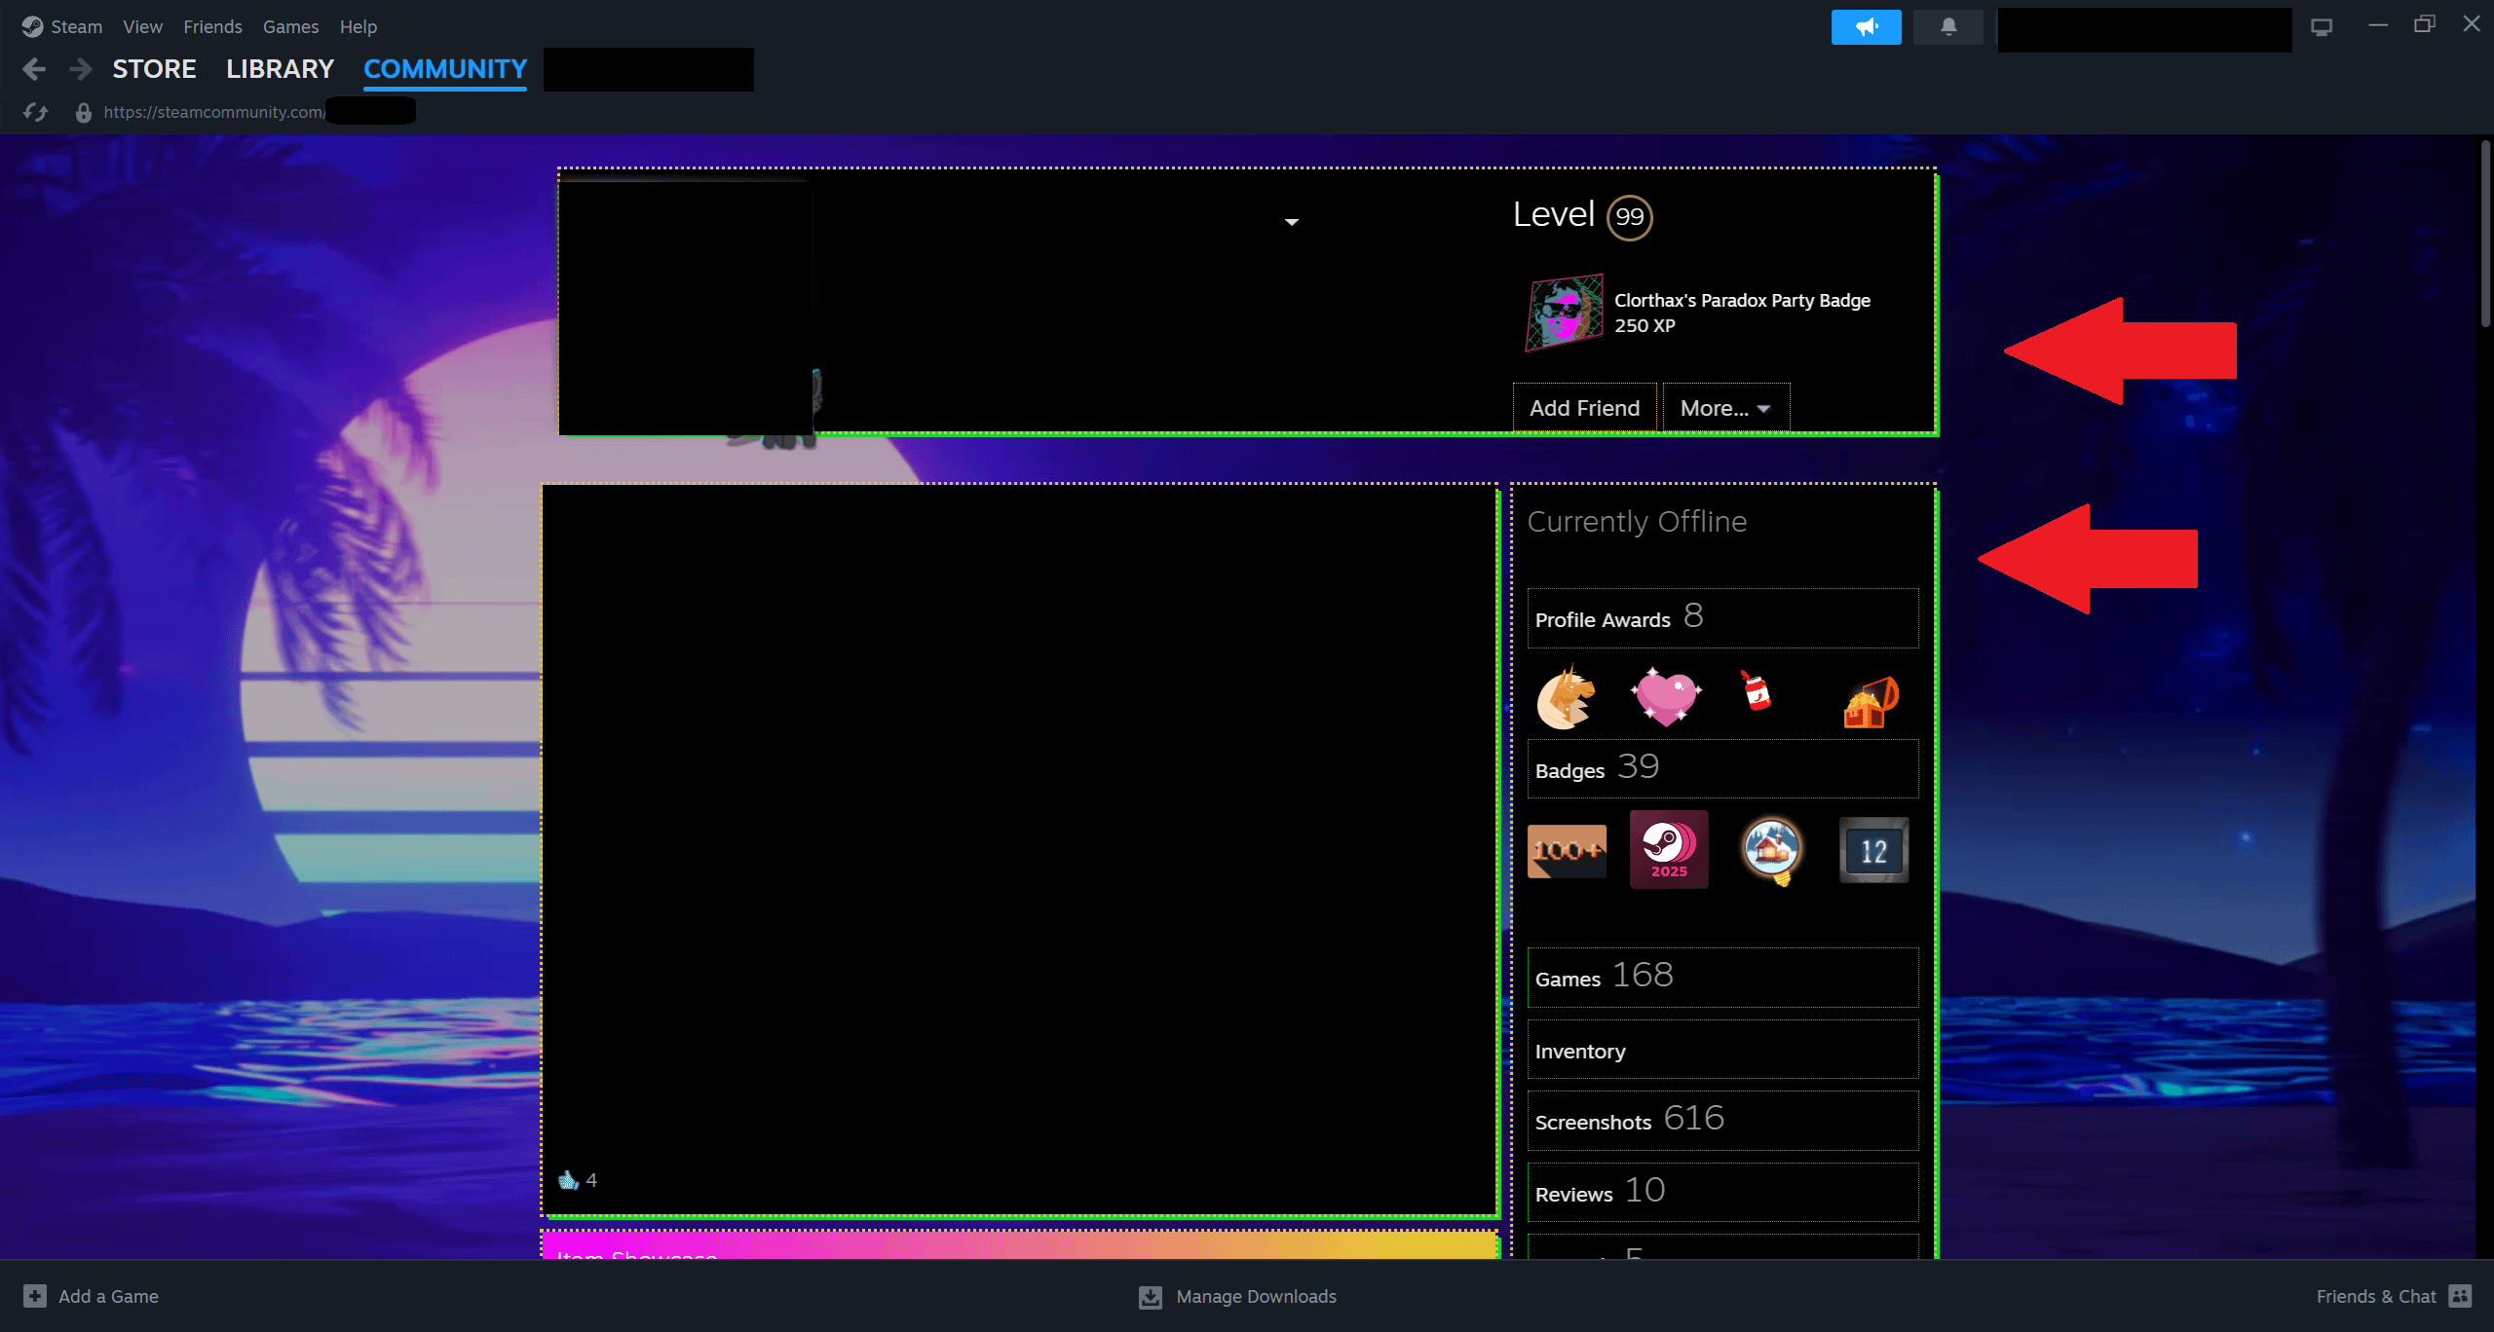Click the page vertical scrollbar
The height and width of the screenshot is (1332, 2494).
click(2484, 234)
